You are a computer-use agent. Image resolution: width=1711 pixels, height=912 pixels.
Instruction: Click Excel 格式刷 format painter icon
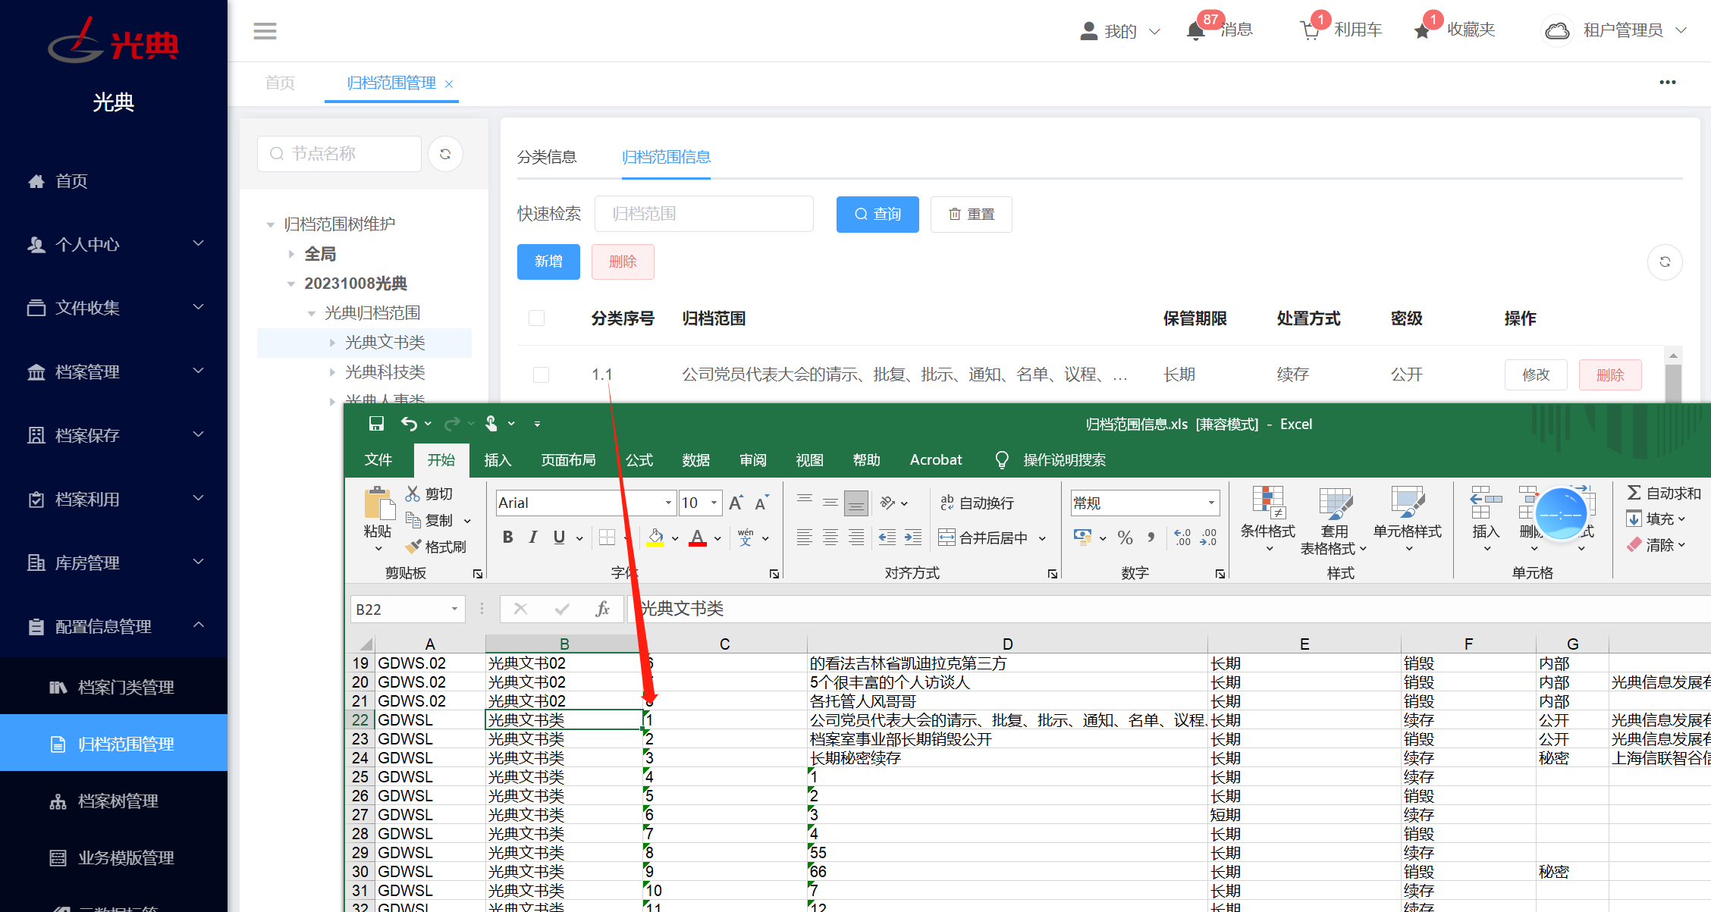tap(413, 547)
